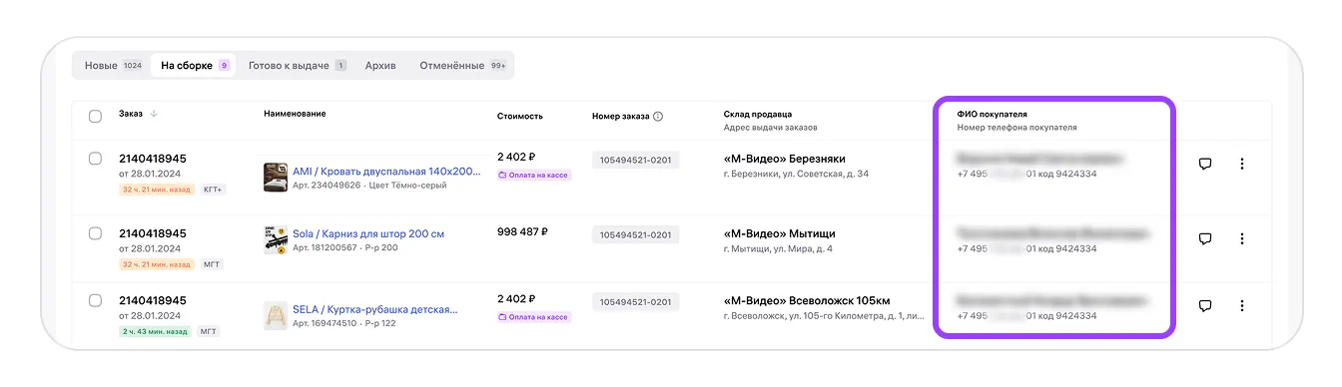Click the price 2 402 ₽ in the SELA row
This screenshot has height=387, width=1342.
[x=516, y=298]
